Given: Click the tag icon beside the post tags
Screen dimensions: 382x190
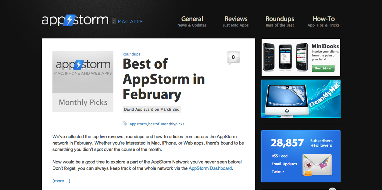Looking at the screenshot, I should pyautogui.click(x=125, y=124).
